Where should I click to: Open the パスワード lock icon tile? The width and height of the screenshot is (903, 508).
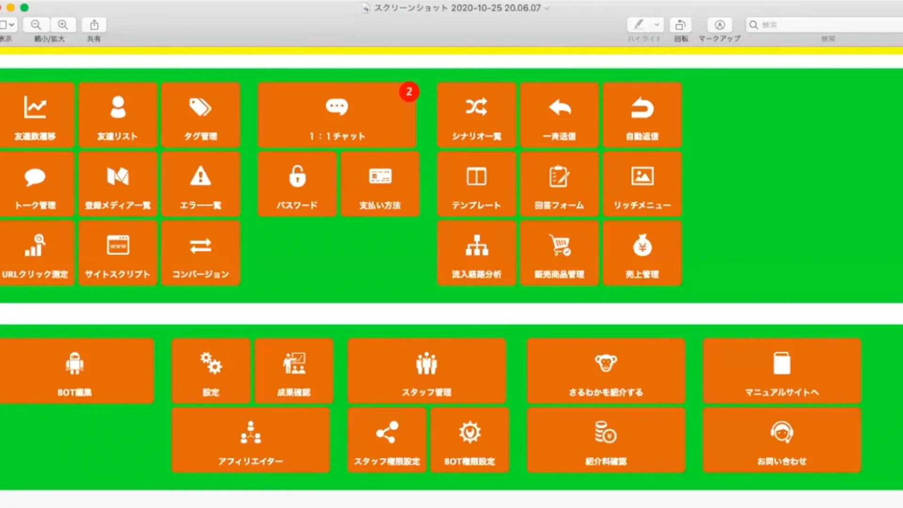pyautogui.click(x=297, y=184)
